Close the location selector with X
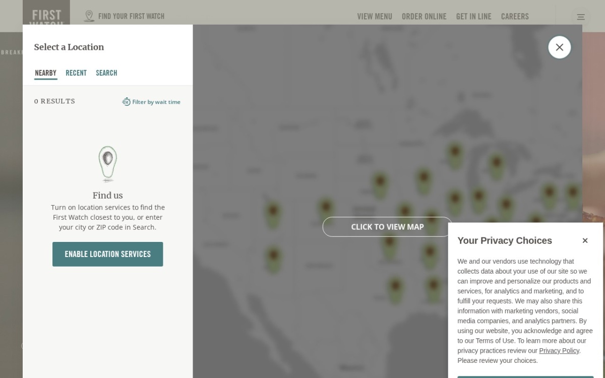 point(560,47)
